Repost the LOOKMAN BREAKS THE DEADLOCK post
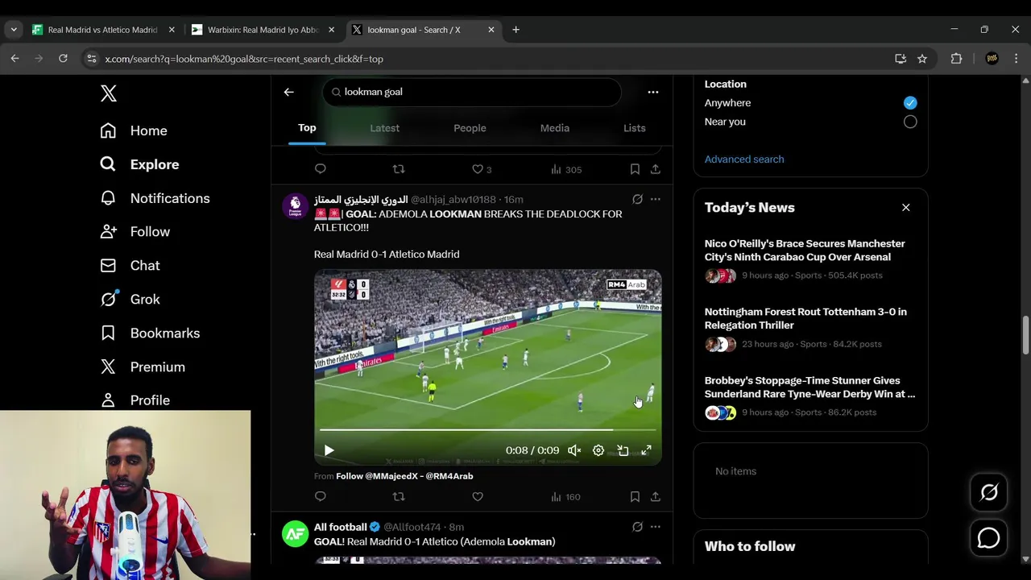 point(399,497)
